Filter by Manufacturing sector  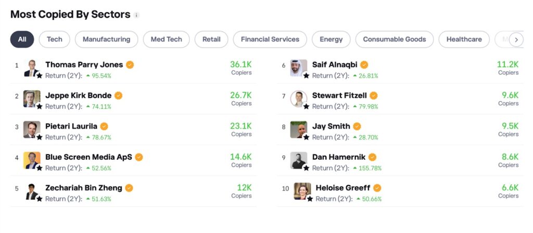tap(106, 39)
